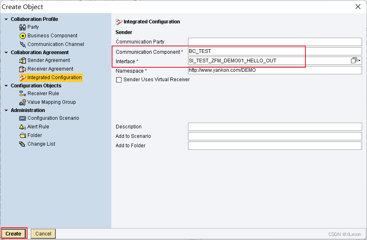The image size is (367, 240).
Task: Click the Cancel button
Action: 43,234
